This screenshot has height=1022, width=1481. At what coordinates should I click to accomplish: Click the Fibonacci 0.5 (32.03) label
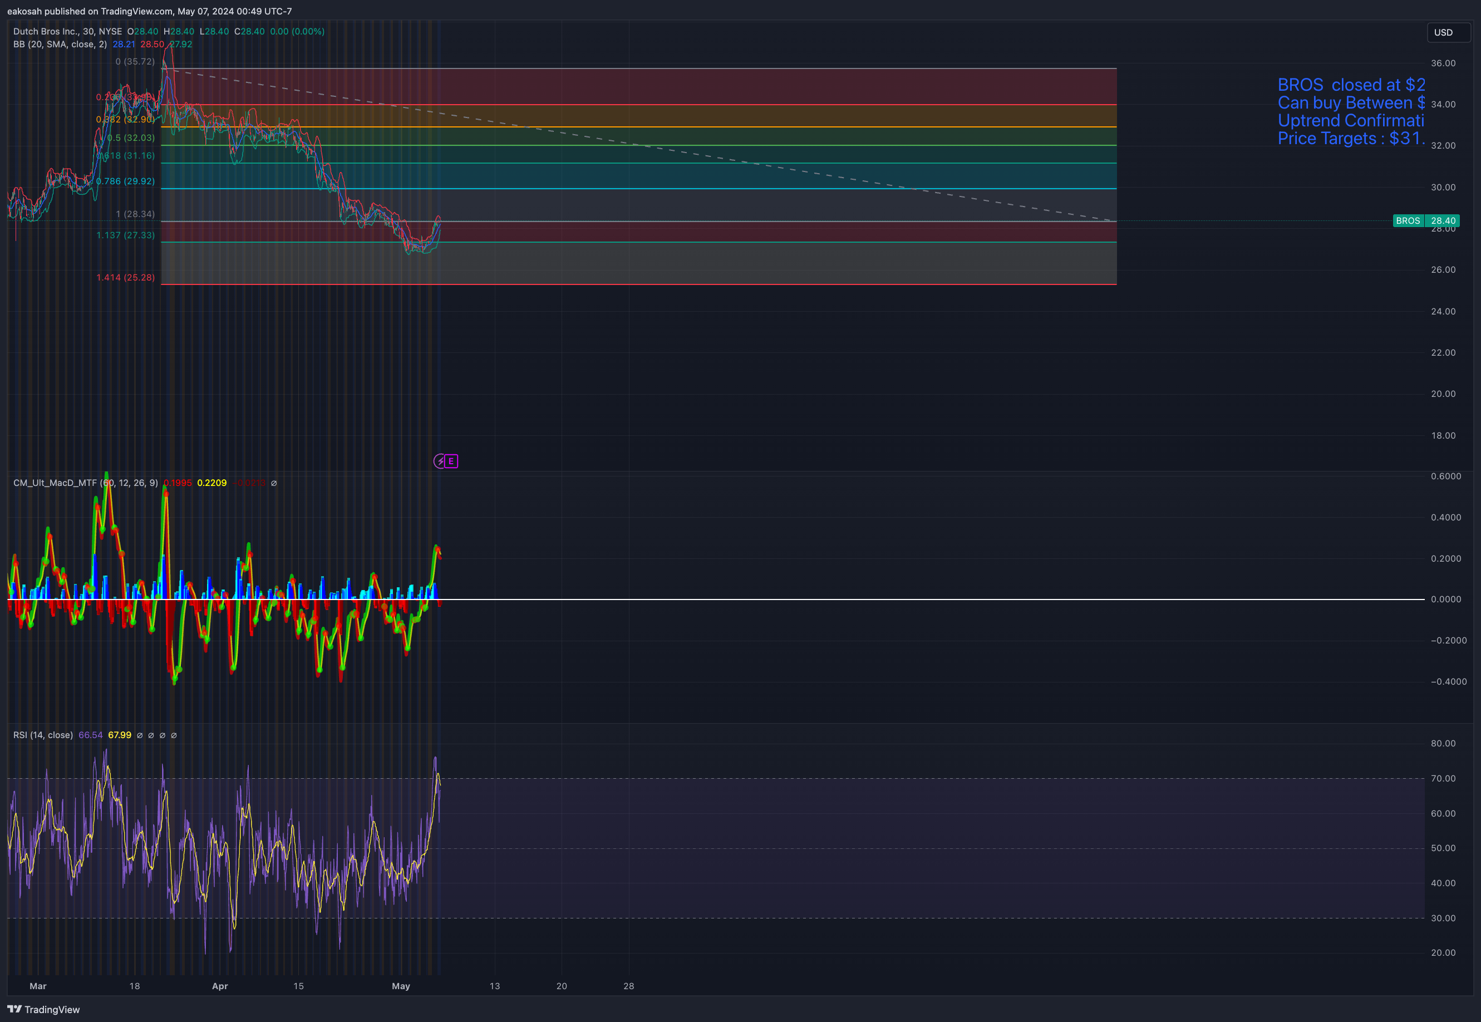click(131, 137)
